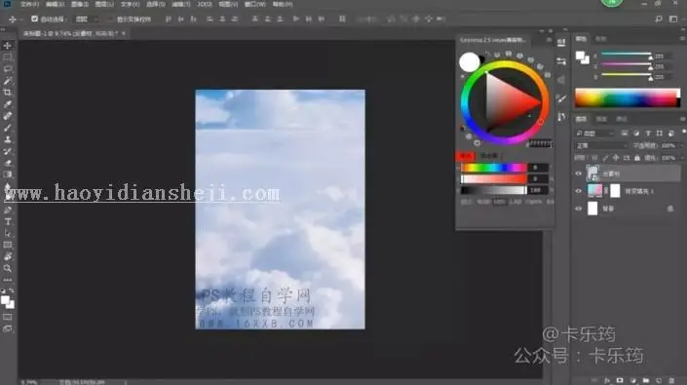Image resolution: width=687 pixels, height=385 pixels.
Task: Select the Path Selection tool
Action: coord(8,234)
